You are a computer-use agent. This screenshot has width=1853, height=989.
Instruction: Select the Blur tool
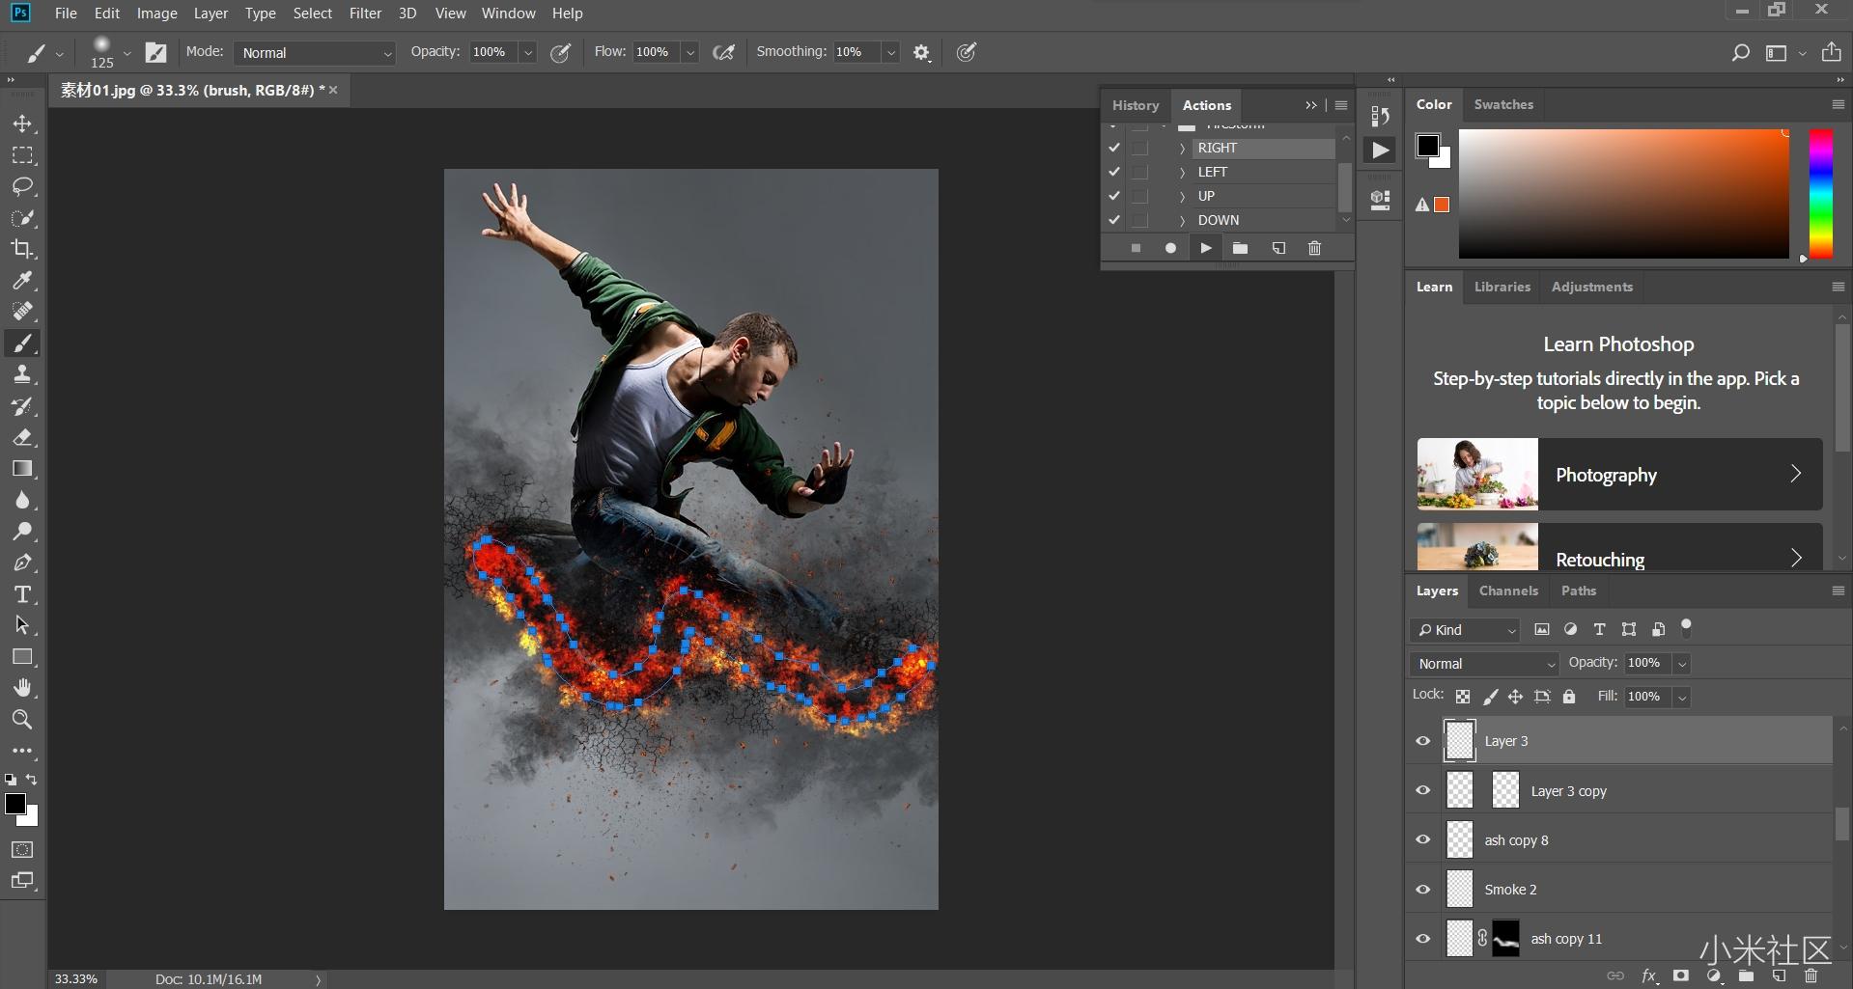[x=23, y=500]
